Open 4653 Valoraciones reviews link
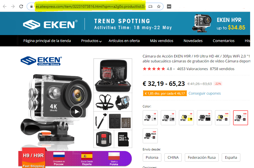This screenshot has width=254, height=168. [x=193, y=69]
